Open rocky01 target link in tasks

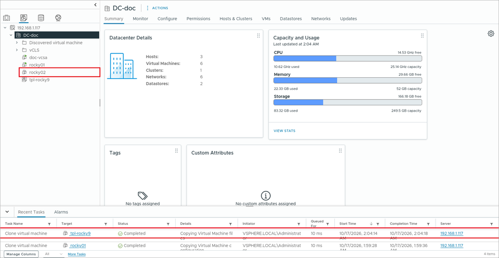[x=77, y=246]
